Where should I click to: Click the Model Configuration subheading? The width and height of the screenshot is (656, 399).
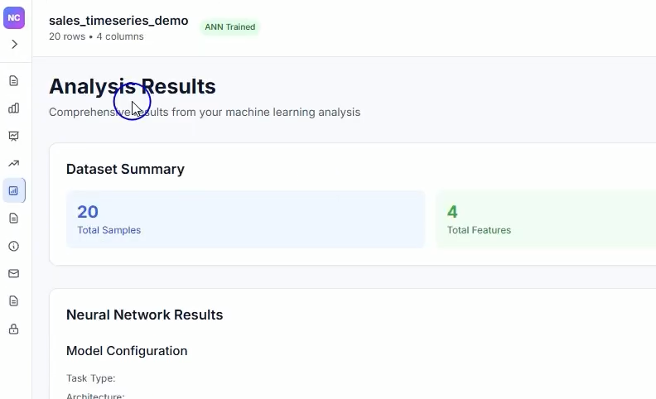[127, 351]
